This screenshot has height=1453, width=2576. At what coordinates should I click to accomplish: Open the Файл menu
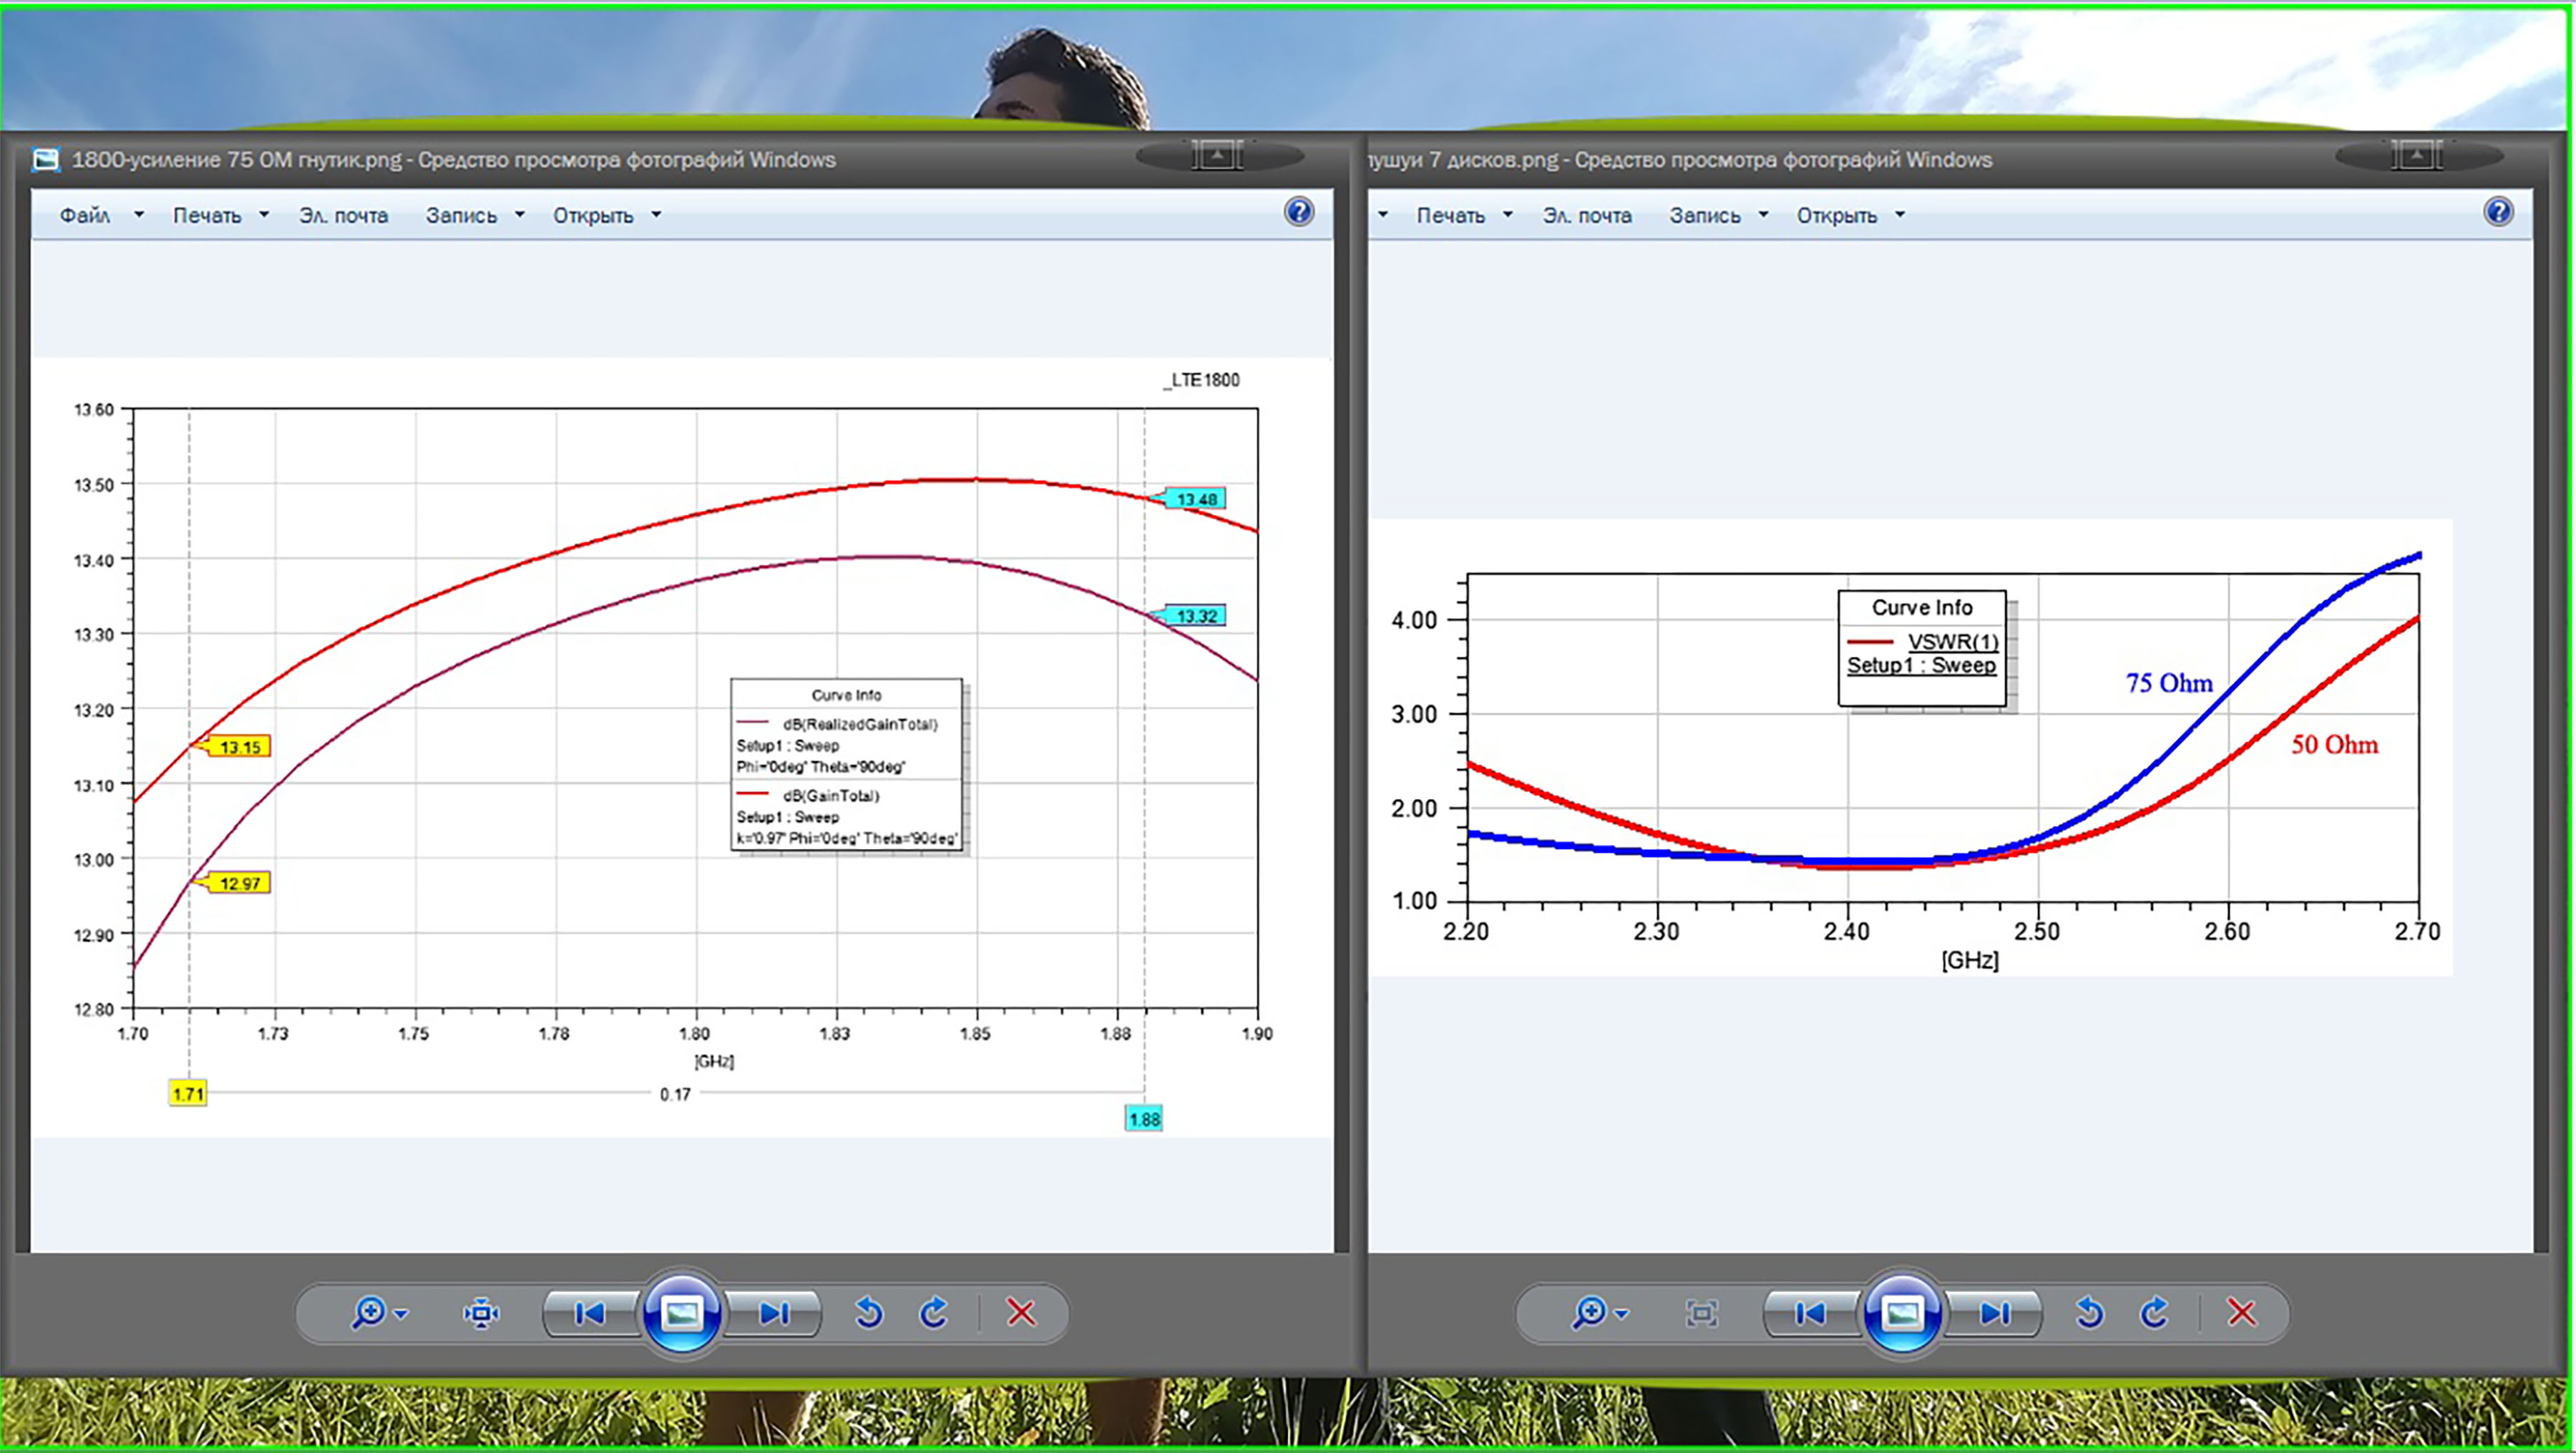85,215
